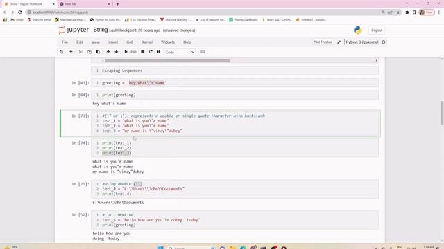The width and height of the screenshot is (444, 249).
Task: Open the Kernel menu
Action: coord(147,42)
